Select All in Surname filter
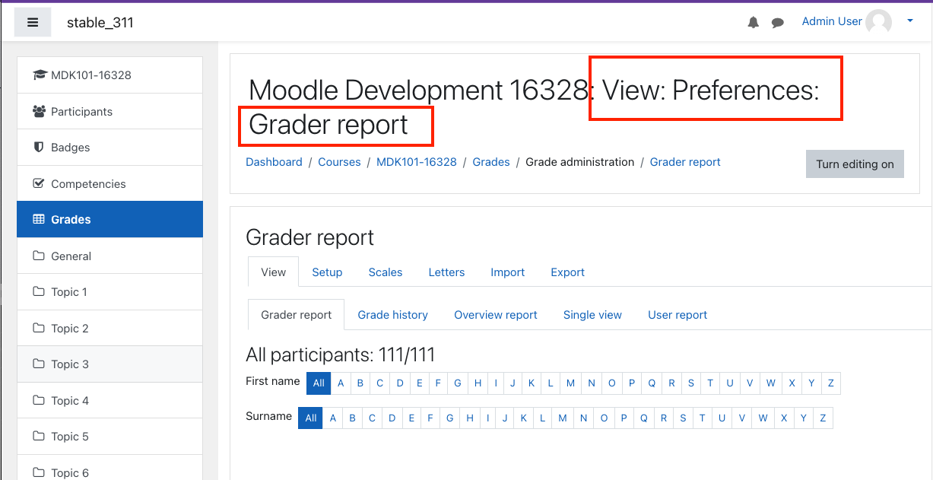The height and width of the screenshot is (480, 933). (311, 418)
